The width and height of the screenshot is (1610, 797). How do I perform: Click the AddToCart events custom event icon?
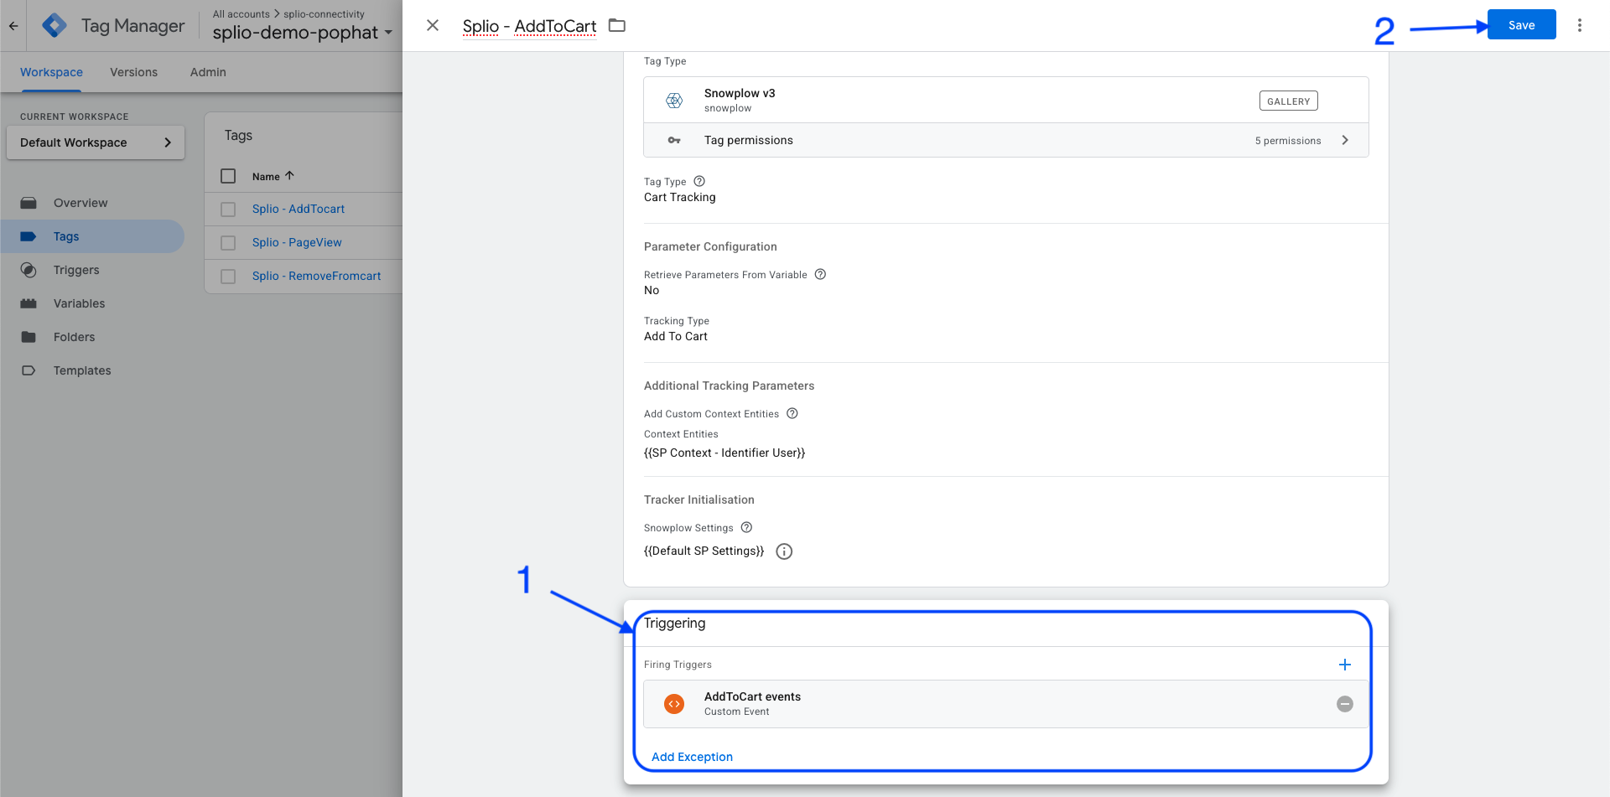(674, 704)
